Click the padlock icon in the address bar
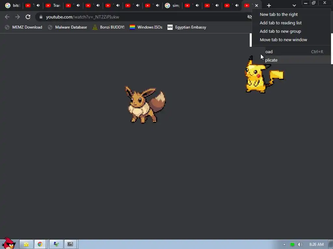Screen dimensions: 333x249 (41, 17)
